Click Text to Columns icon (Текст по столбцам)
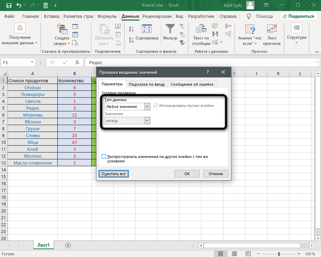The height and width of the screenshot is (257, 321). (201, 29)
